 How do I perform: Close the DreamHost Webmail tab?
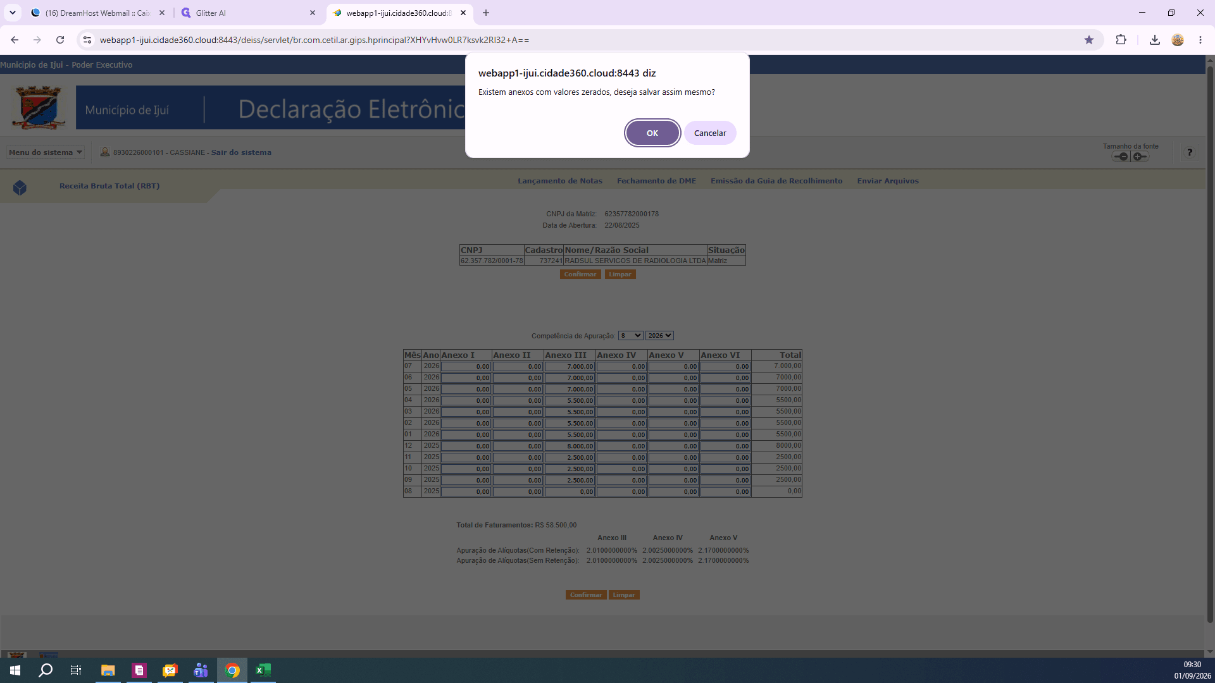(x=162, y=13)
